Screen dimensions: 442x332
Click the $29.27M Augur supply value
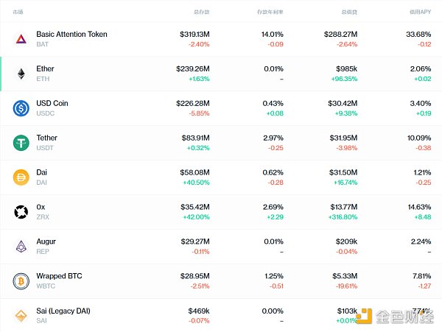tap(195, 241)
